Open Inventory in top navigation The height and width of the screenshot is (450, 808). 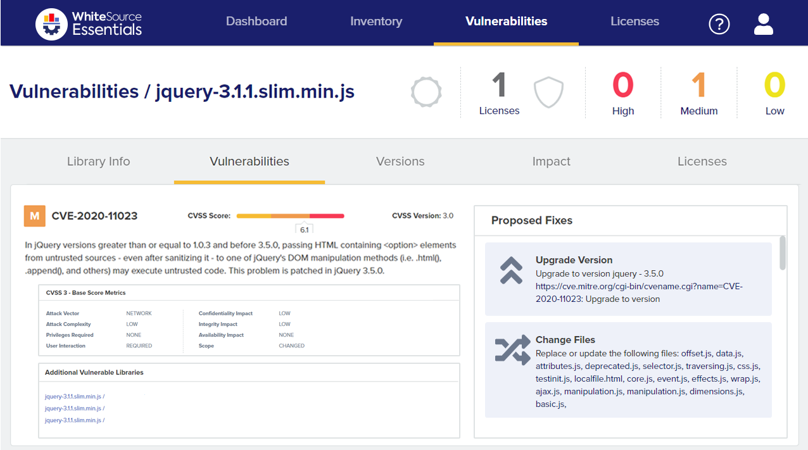[x=376, y=22]
